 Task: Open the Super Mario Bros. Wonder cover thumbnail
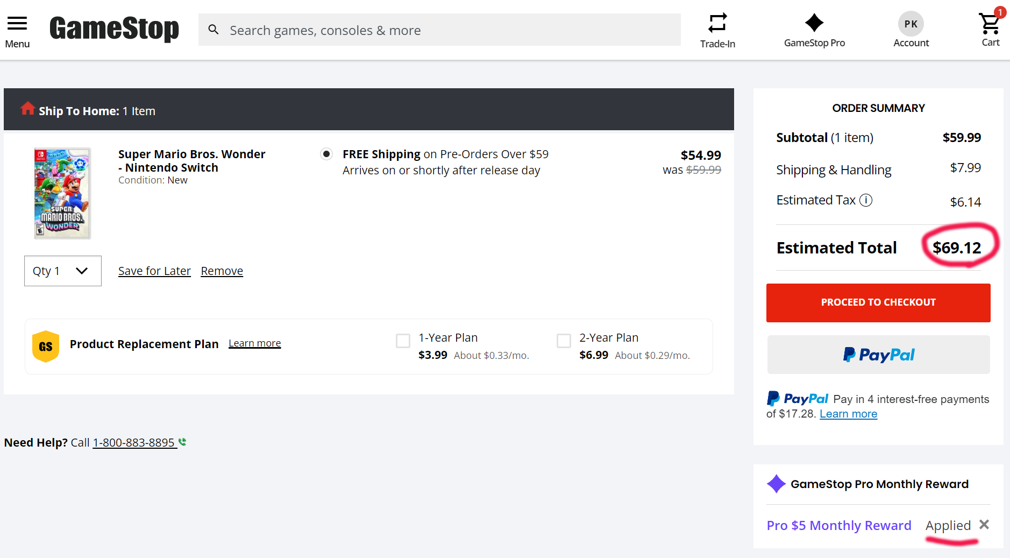62,193
